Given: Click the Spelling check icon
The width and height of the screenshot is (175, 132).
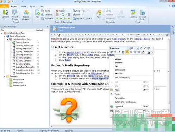Looking at the screenshot, I should coord(133,12).
